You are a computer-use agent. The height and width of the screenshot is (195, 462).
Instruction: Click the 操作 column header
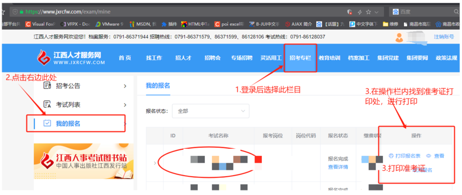point(416,135)
